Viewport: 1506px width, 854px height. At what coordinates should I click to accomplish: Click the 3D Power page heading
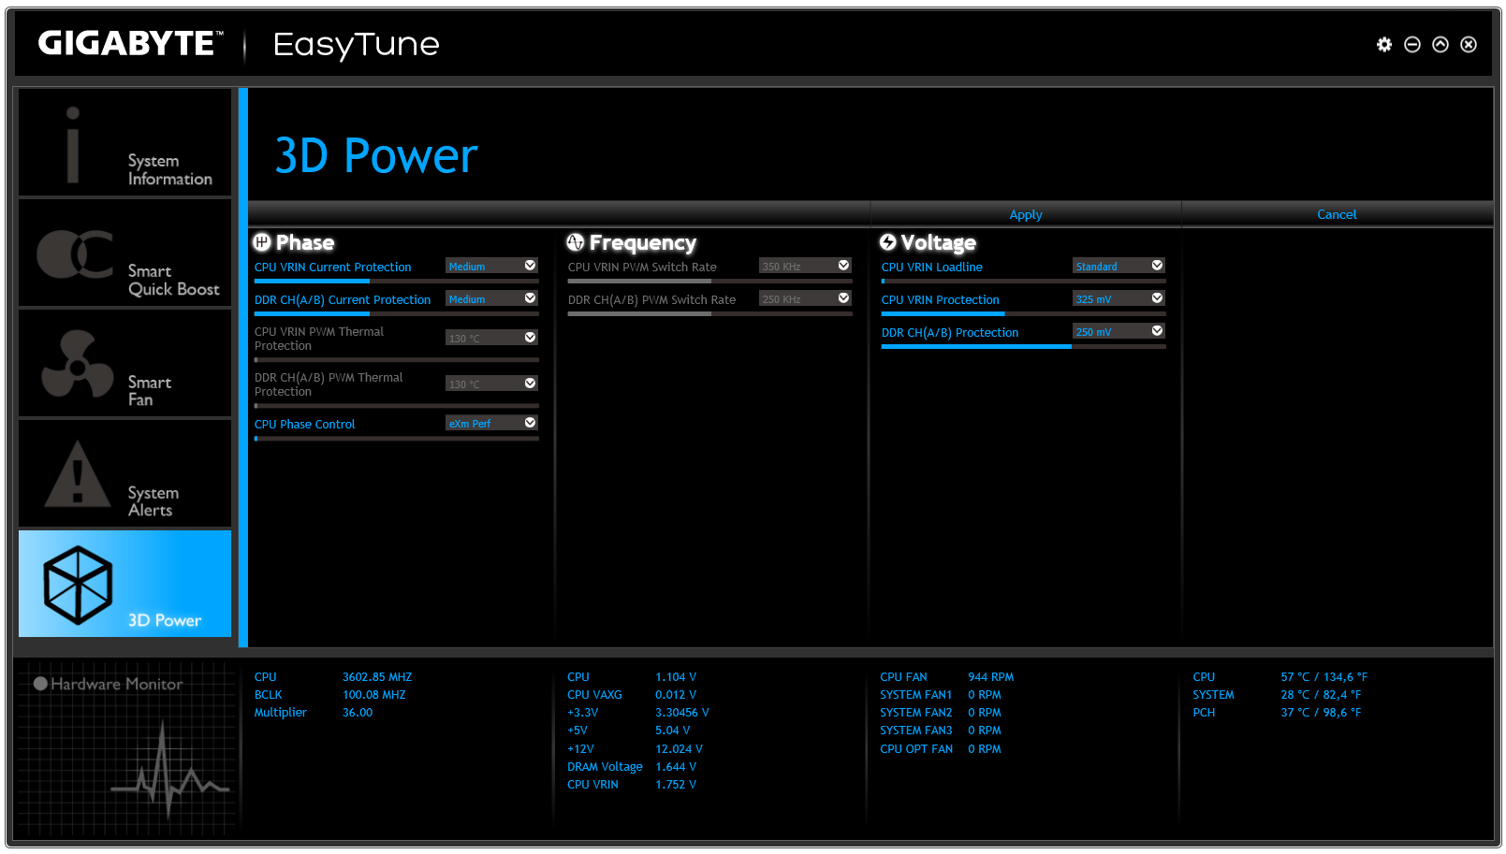[376, 155]
